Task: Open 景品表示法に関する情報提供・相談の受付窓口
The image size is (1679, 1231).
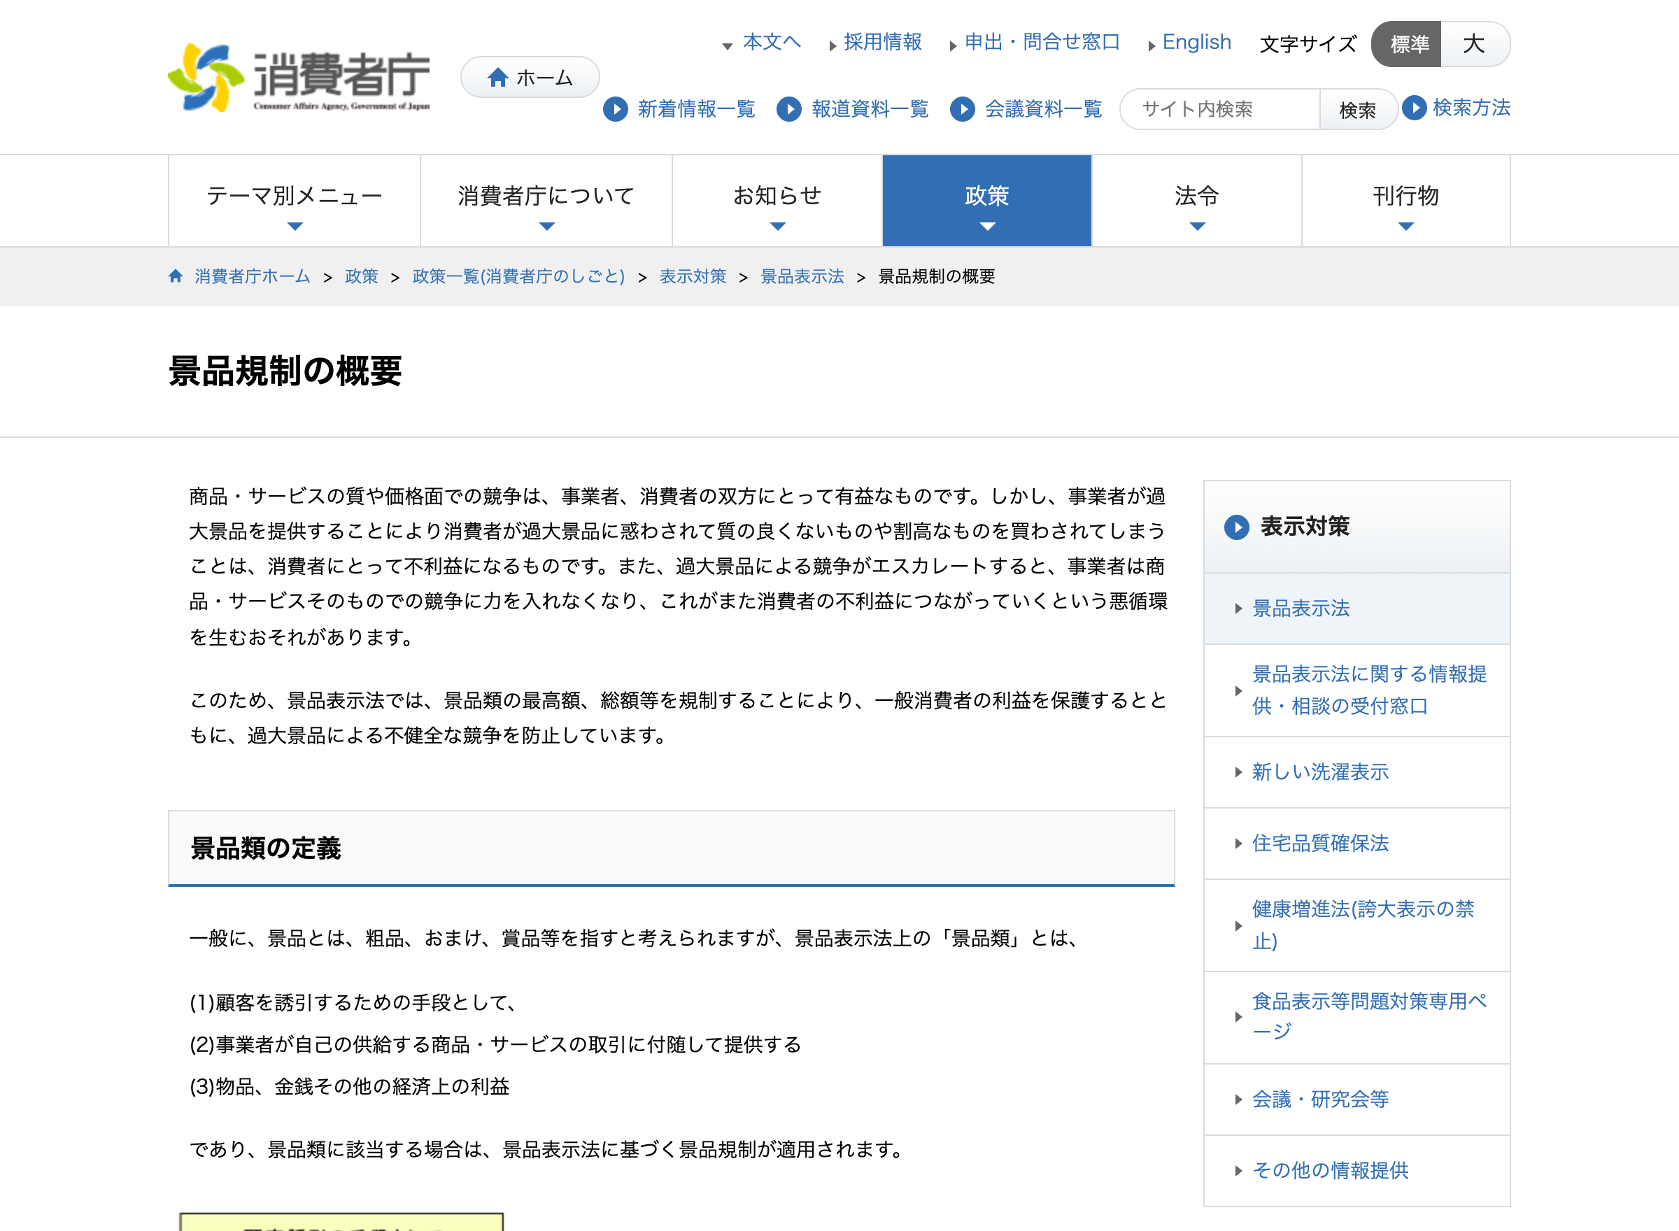Action: pyautogui.click(x=1357, y=691)
